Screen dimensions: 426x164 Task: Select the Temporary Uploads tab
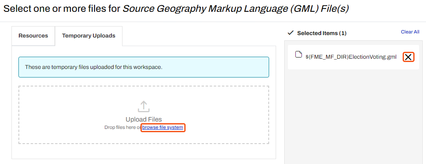(x=88, y=36)
